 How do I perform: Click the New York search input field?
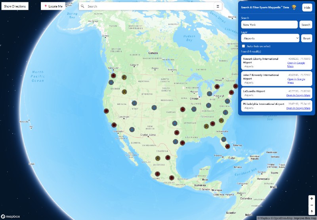point(269,25)
